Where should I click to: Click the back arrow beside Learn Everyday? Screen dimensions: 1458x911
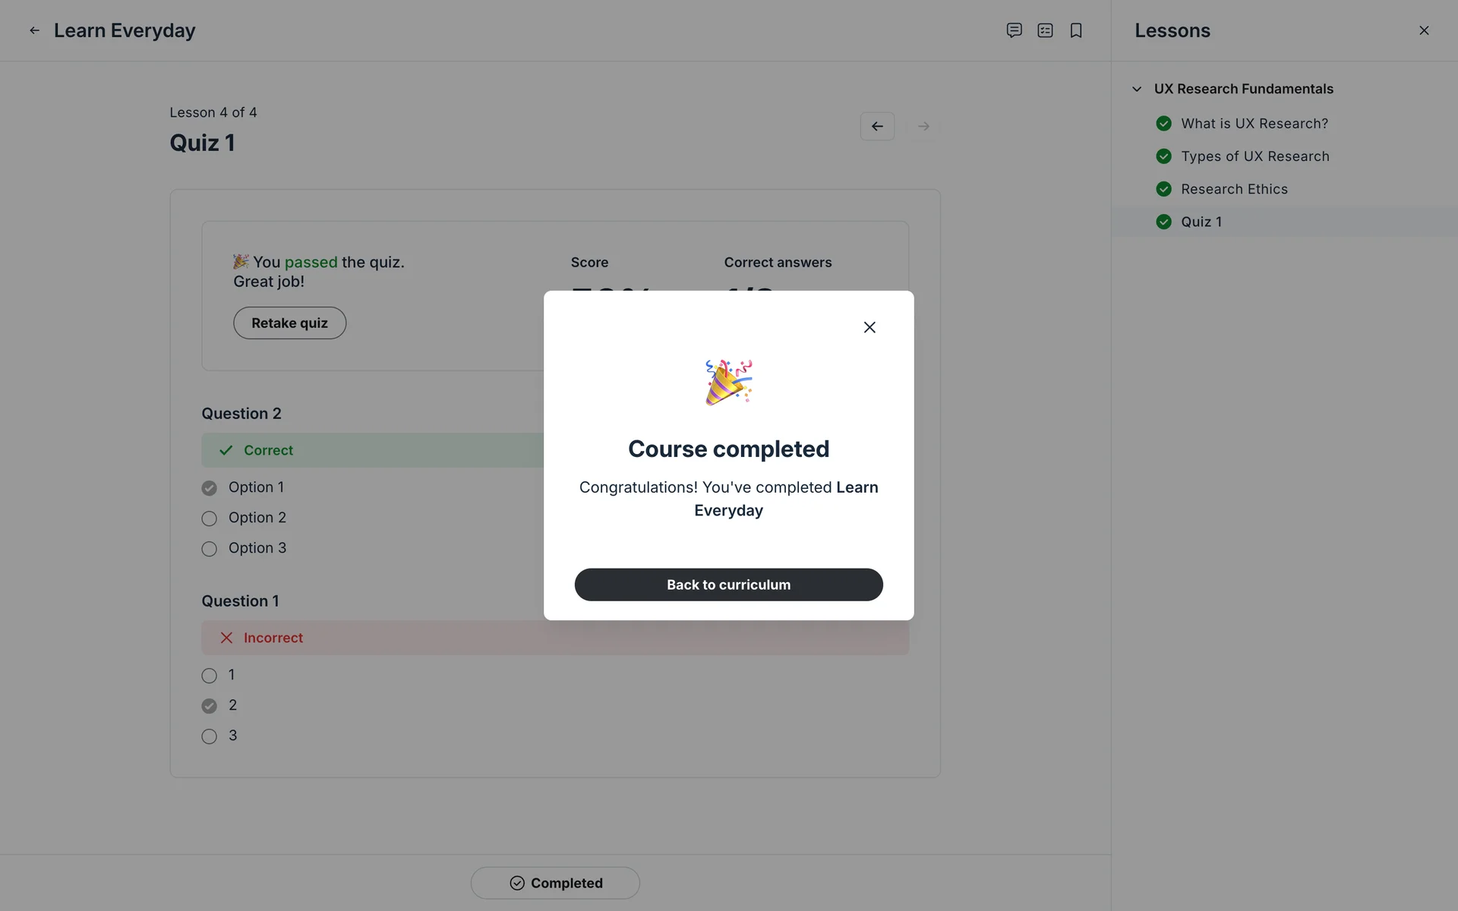coord(34,30)
